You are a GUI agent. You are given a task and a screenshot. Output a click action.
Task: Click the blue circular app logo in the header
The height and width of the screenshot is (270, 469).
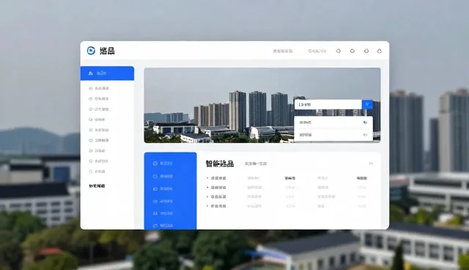coord(91,51)
